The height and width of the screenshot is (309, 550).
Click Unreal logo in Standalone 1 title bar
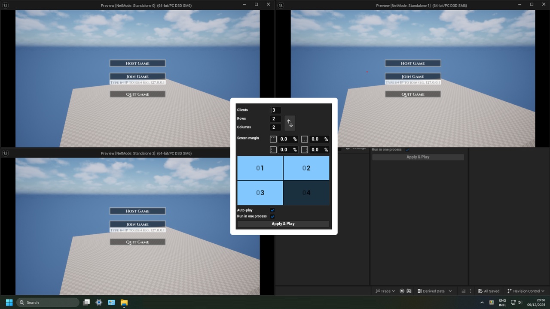tap(281, 5)
